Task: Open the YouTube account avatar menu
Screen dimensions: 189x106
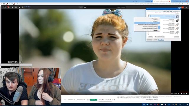Action: [5, 7]
